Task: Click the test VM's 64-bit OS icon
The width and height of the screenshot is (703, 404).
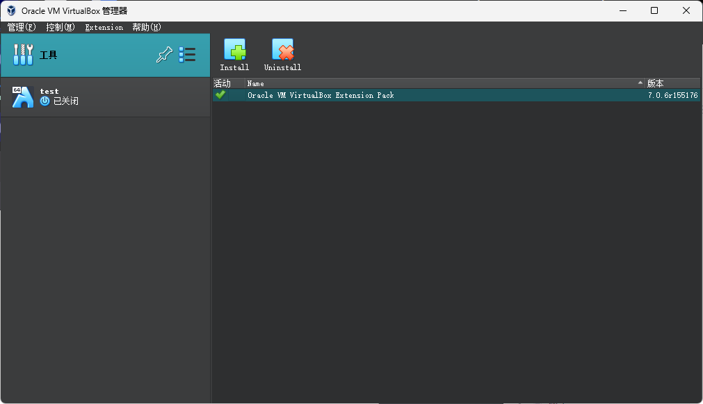Action: pyautogui.click(x=22, y=96)
